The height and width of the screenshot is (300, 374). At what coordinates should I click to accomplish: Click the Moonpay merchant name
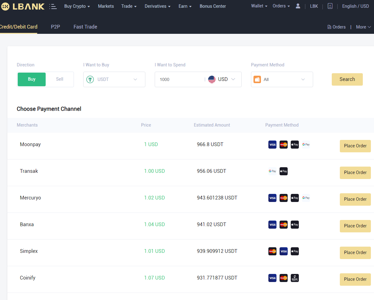coord(30,144)
